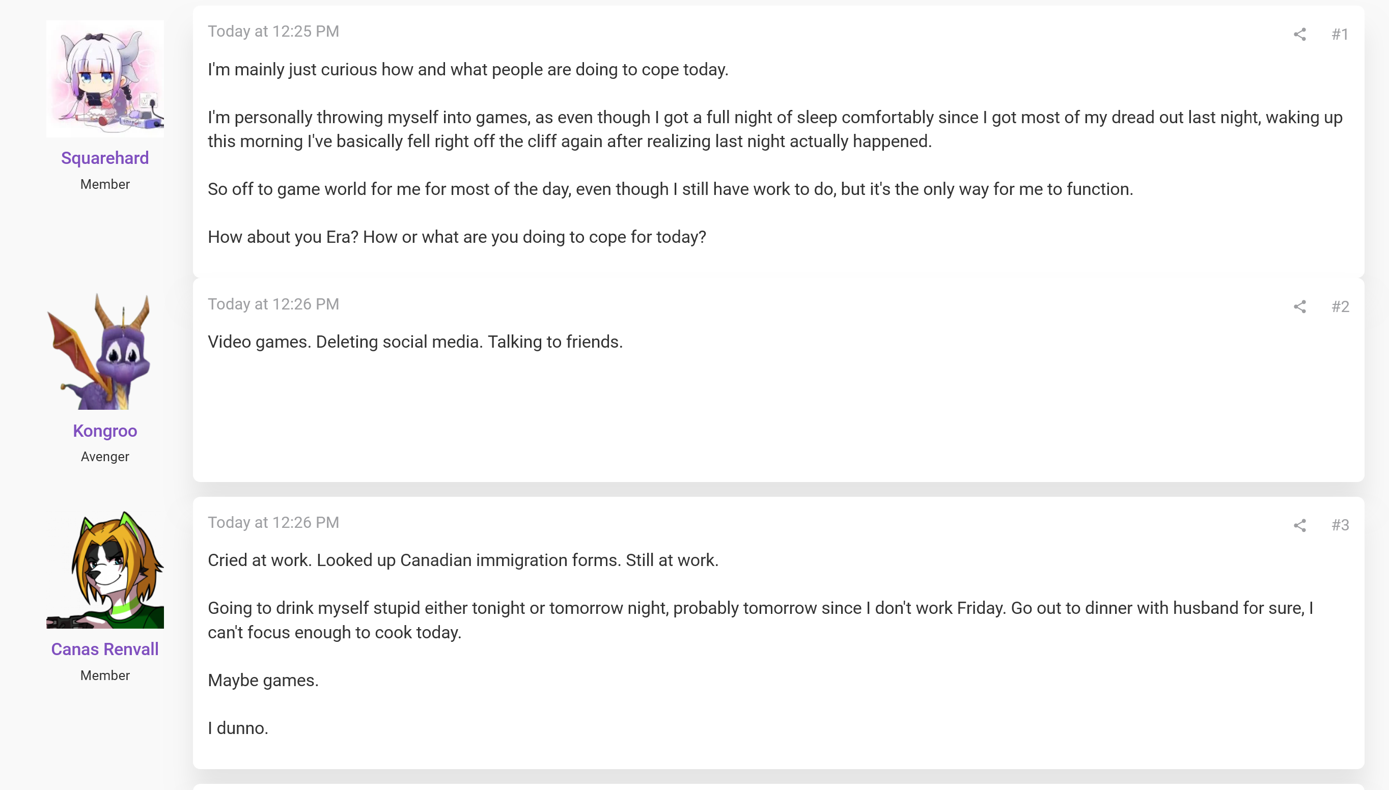Click the share icon on post #1
The height and width of the screenshot is (790, 1389).
click(1299, 35)
